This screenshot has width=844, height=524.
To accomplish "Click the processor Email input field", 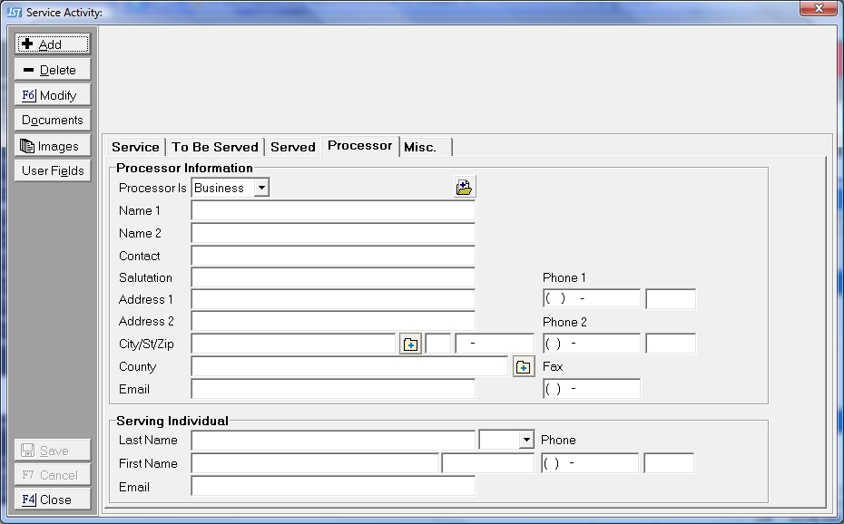I will point(333,389).
